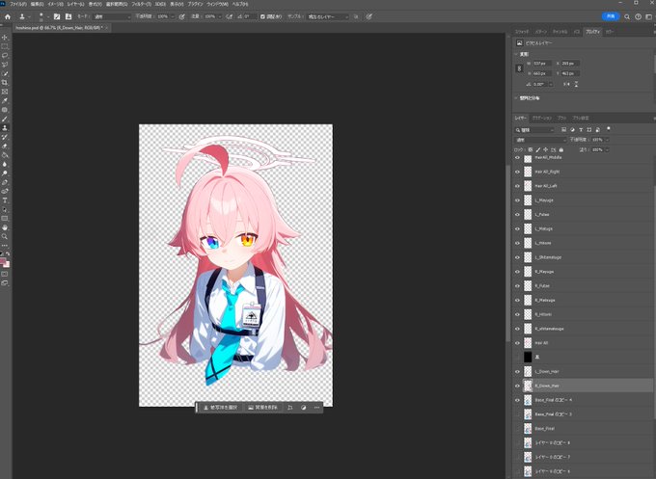Click the search magnifier icon at top right
The width and height of the screenshot is (656, 479).
(x=627, y=16)
